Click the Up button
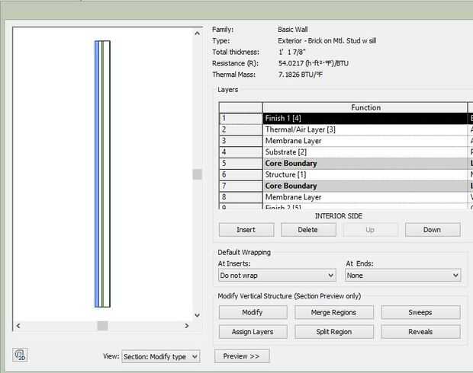Screen dimensions: 473x373 click(370, 230)
